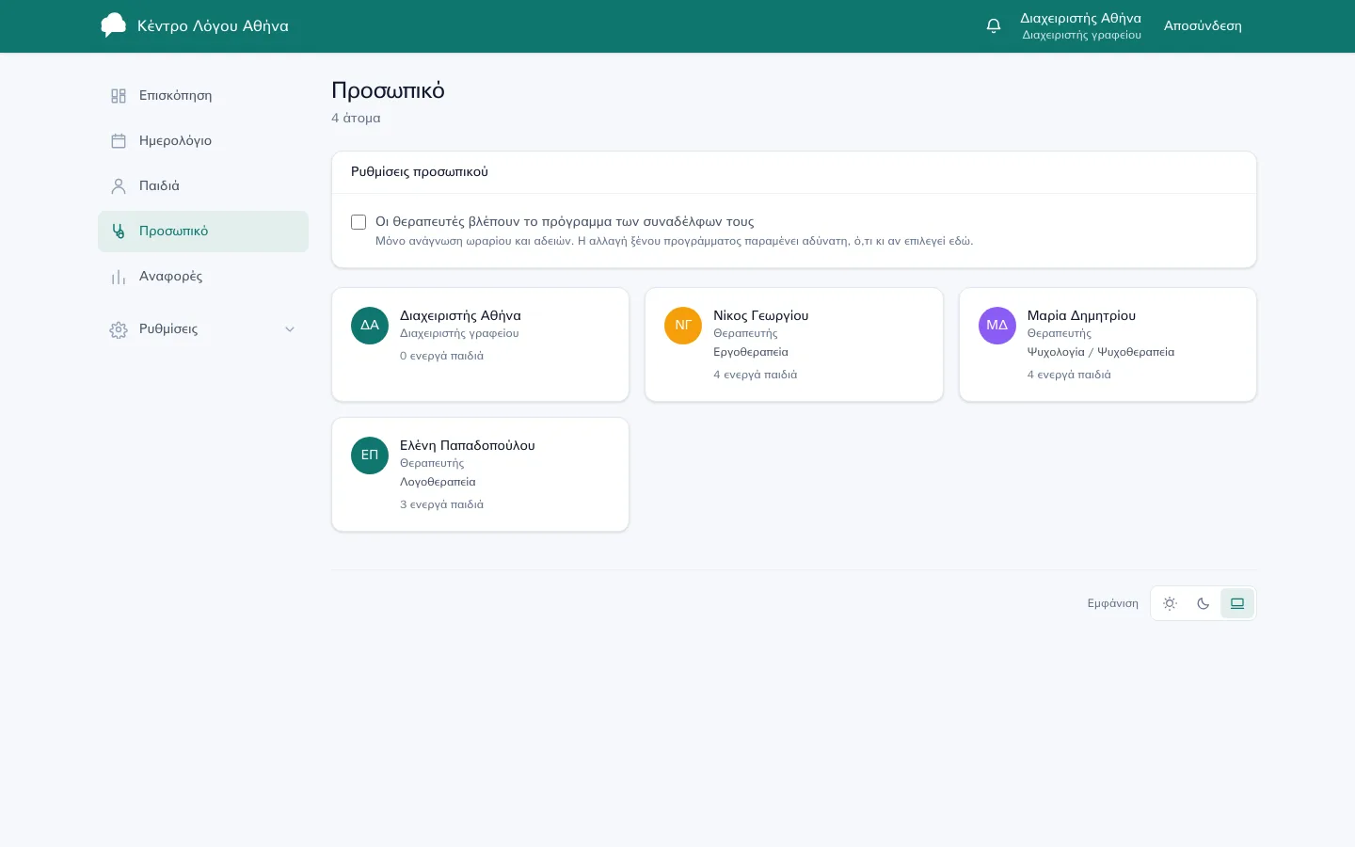Open Αναφορές from sidebar

[203, 277]
